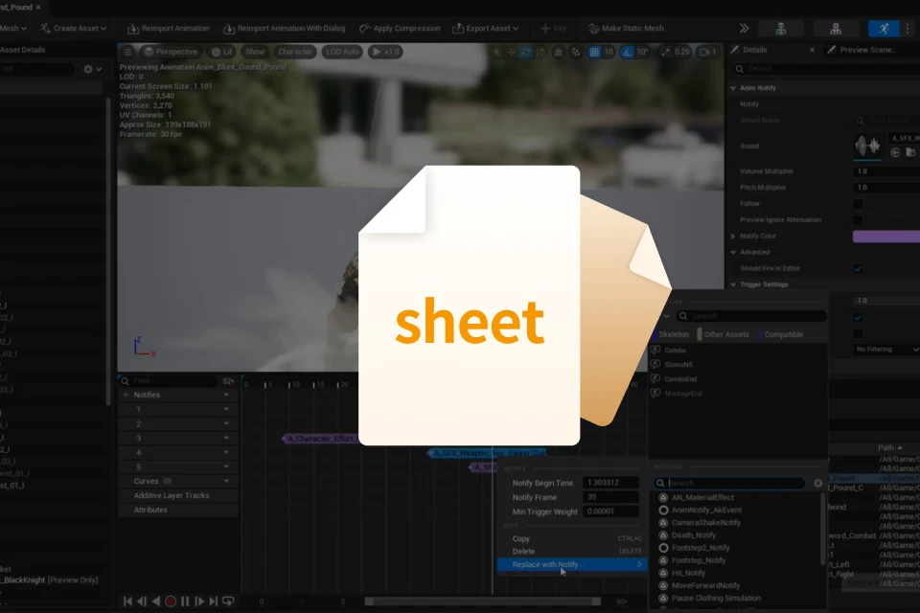The width and height of the screenshot is (920, 613).
Task: Open Replace with Notify submenu
Action: pyautogui.click(x=571, y=564)
